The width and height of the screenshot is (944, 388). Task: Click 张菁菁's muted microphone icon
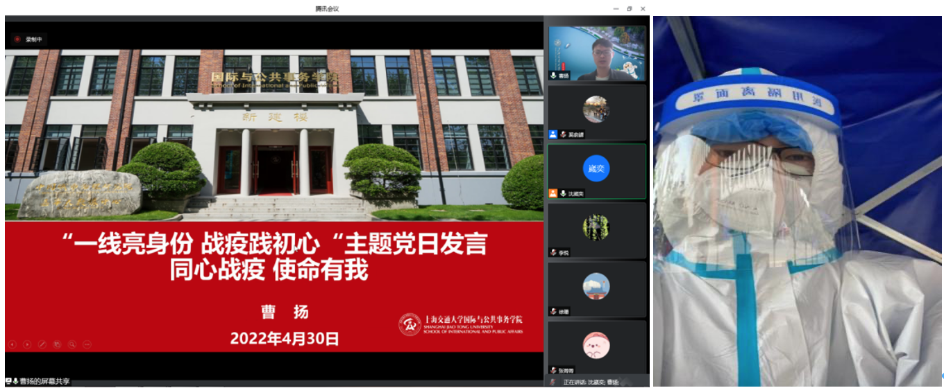coord(553,371)
